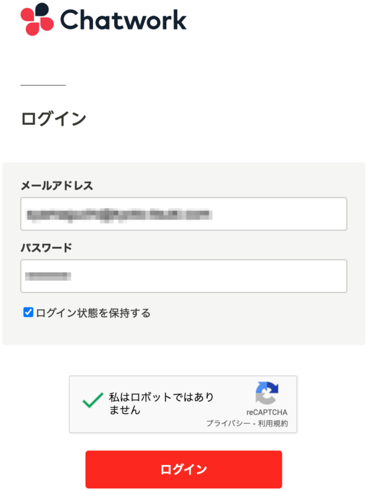Click the reCAPTCHA label under the logo
Screen dimensions: 368x490
(267, 412)
